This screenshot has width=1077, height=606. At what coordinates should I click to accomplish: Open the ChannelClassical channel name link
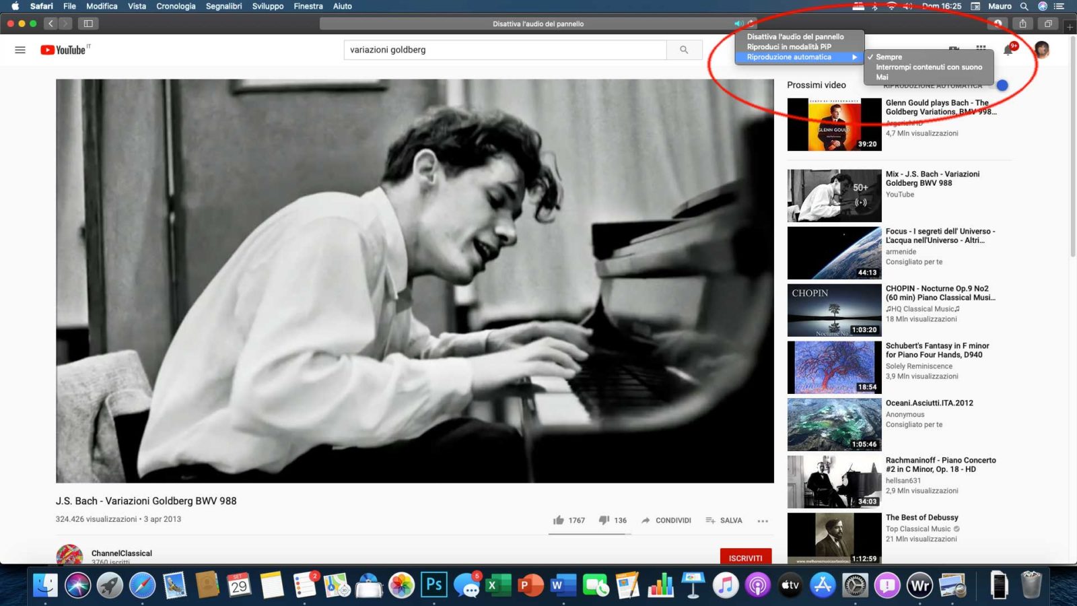pos(122,553)
